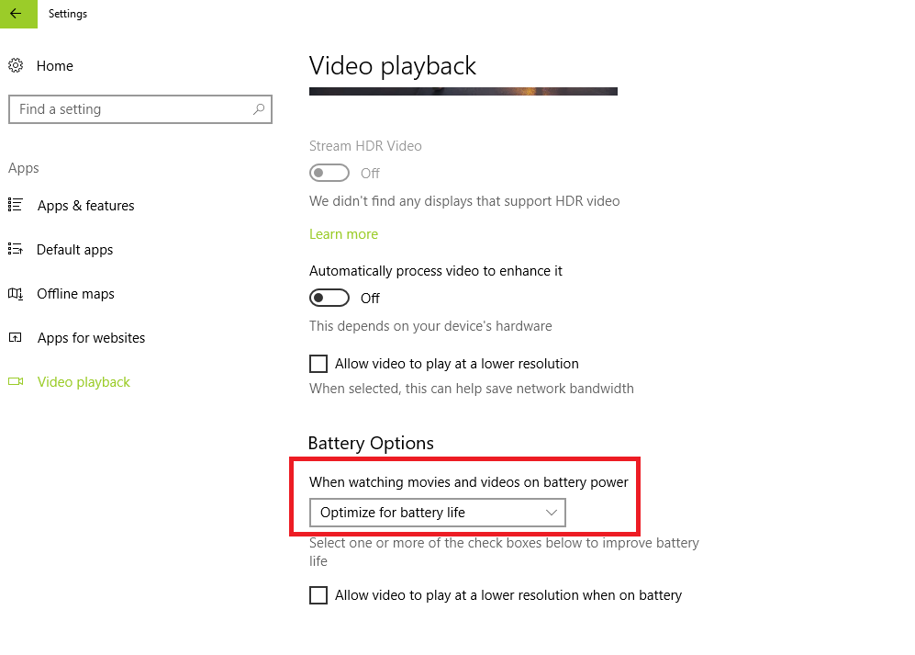Click the Learn more link
The width and height of the screenshot is (915, 655).
[343, 233]
